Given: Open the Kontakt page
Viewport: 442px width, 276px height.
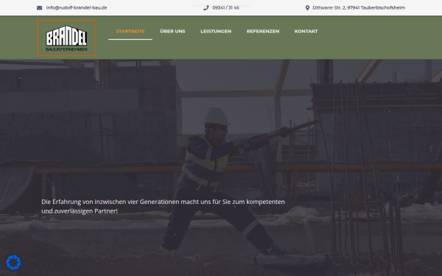Looking at the screenshot, I should (306, 31).
